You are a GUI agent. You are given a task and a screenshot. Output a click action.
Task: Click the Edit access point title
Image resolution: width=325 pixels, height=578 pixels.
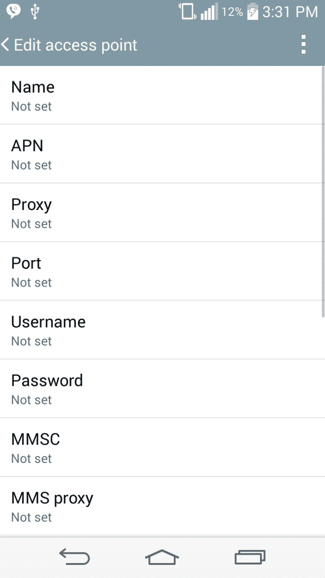[76, 45]
